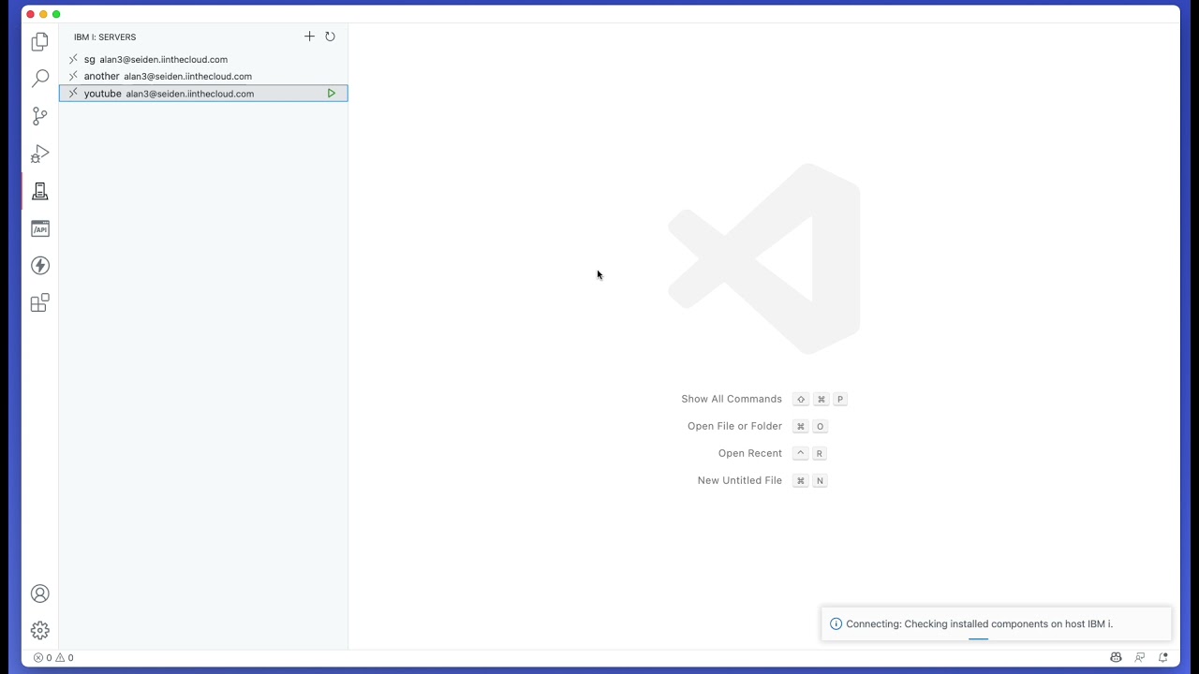Click the IBM I: SERVERS panel header
The image size is (1199, 674).
click(x=105, y=37)
